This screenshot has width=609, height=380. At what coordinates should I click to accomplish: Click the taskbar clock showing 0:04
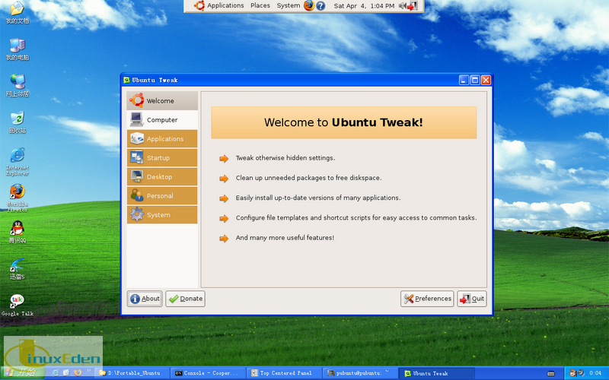[x=595, y=373]
